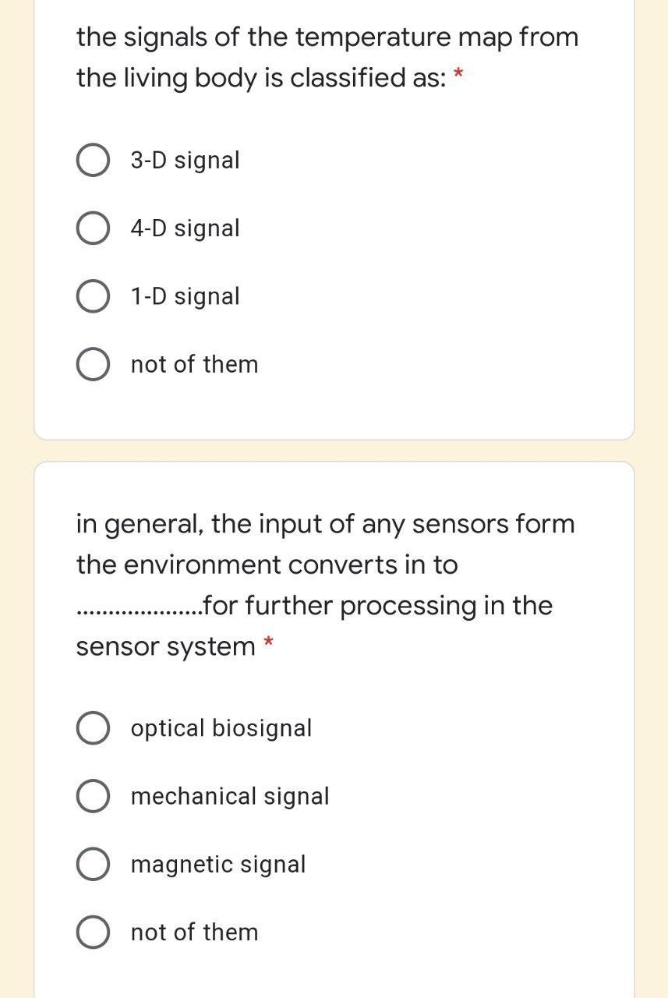Viewport: 668px width, 998px height.
Task: Choose the 1-D signal option
Action: tap(92, 296)
